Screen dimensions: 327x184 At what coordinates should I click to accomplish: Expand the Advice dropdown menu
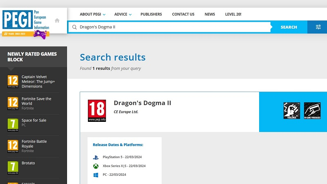click(x=123, y=14)
